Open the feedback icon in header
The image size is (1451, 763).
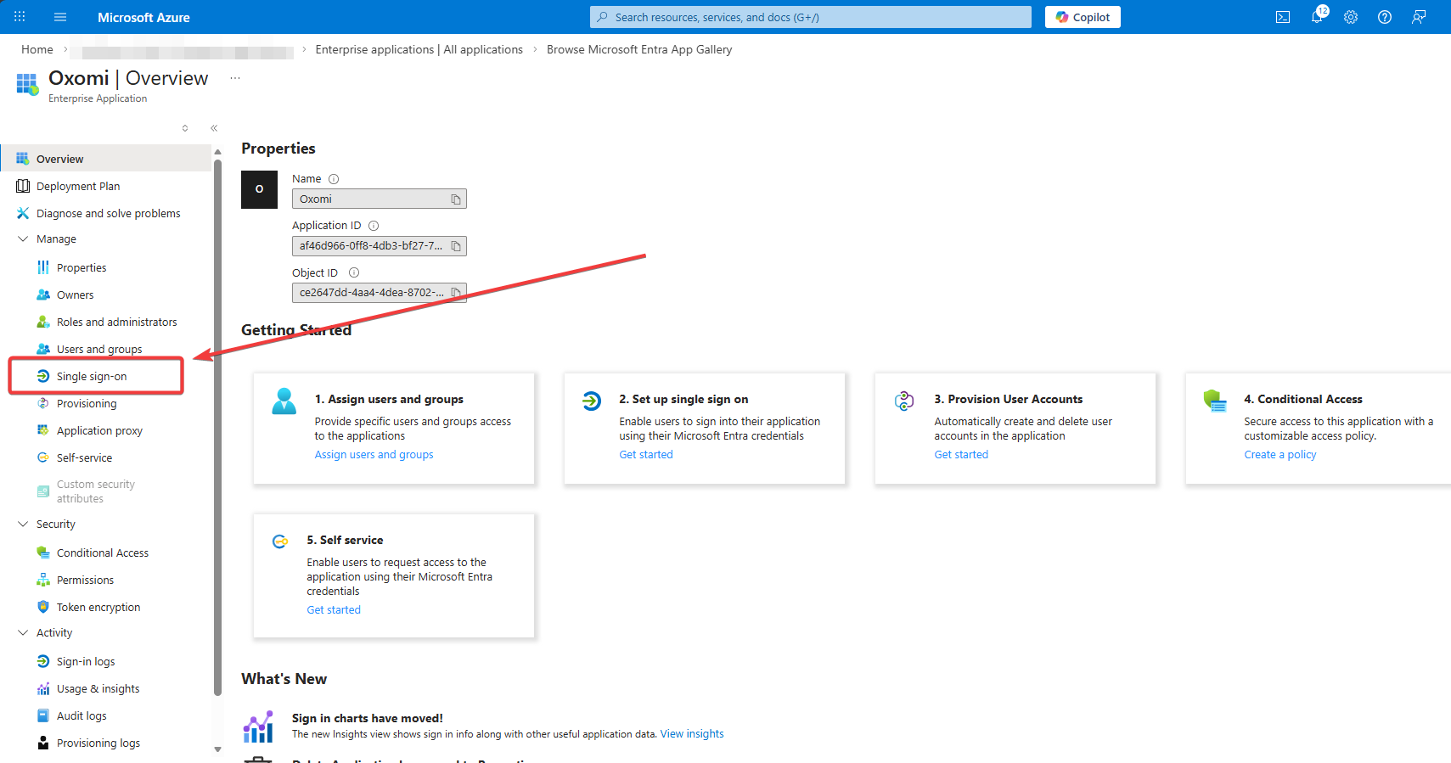point(1419,17)
